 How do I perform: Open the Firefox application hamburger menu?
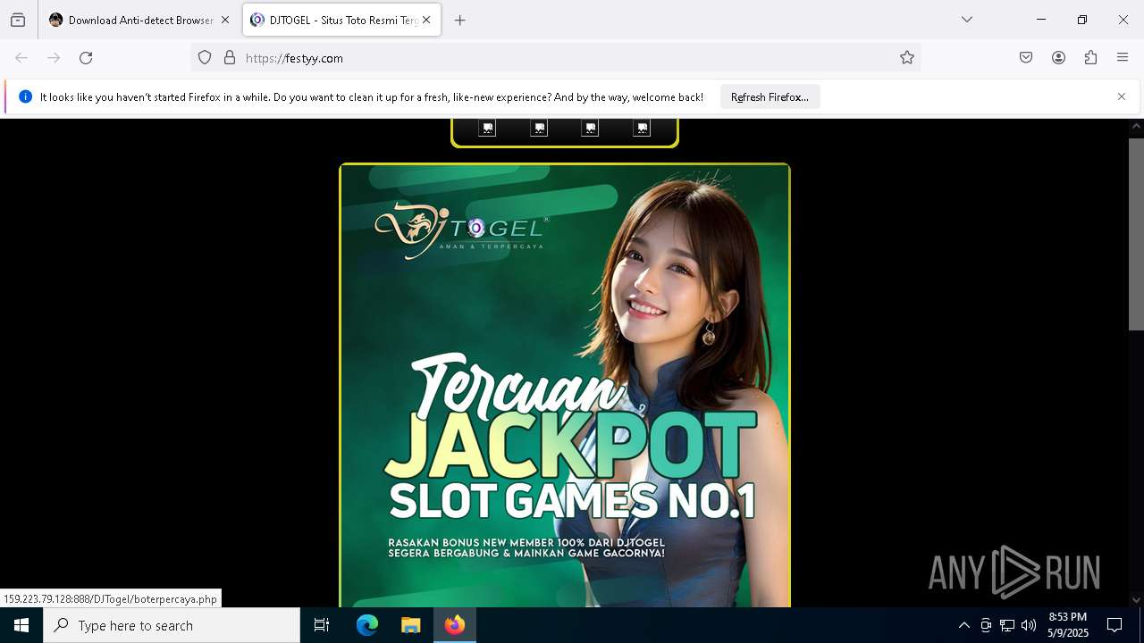[1123, 58]
